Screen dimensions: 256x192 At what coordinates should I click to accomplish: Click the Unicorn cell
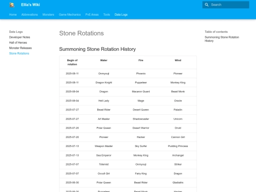[x=178, y=119]
